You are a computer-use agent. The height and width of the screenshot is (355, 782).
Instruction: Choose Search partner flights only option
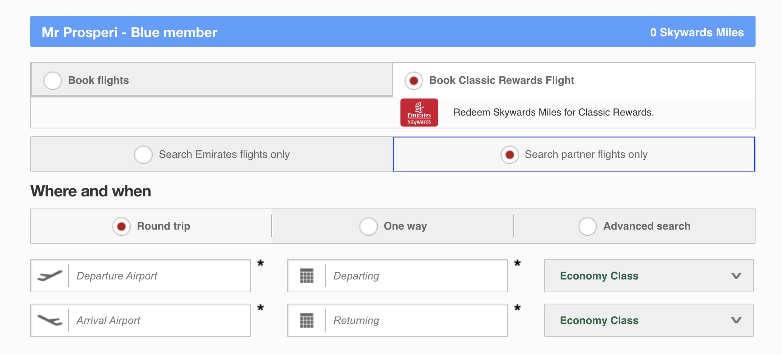tap(510, 154)
